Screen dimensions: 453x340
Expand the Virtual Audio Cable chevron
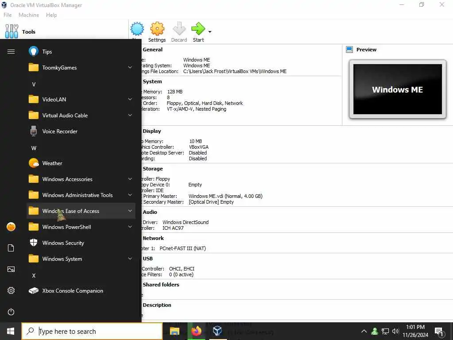coord(130,116)
